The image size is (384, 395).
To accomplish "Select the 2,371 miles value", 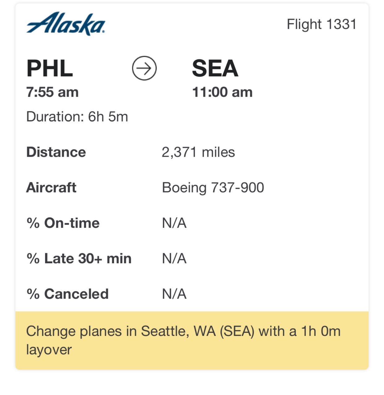I will pos(198,152).
